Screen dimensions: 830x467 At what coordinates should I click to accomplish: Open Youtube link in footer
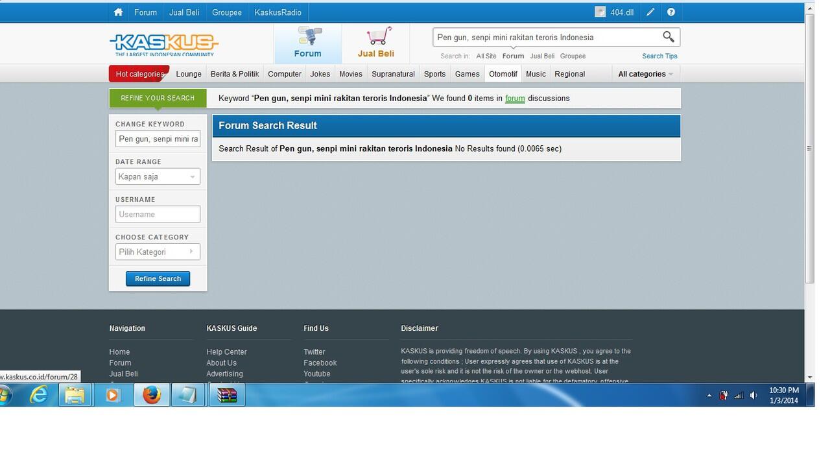coord(316,374)
